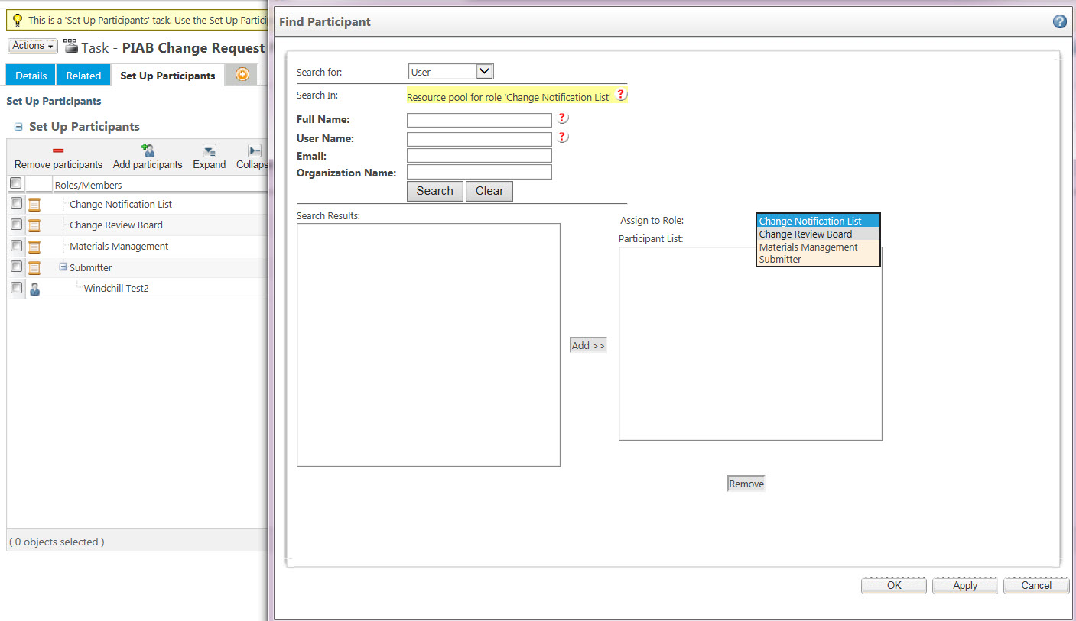Screen dimensions: 1076x621
Task: Collapse the Set Up Participants section
Action: coord(18,127)
